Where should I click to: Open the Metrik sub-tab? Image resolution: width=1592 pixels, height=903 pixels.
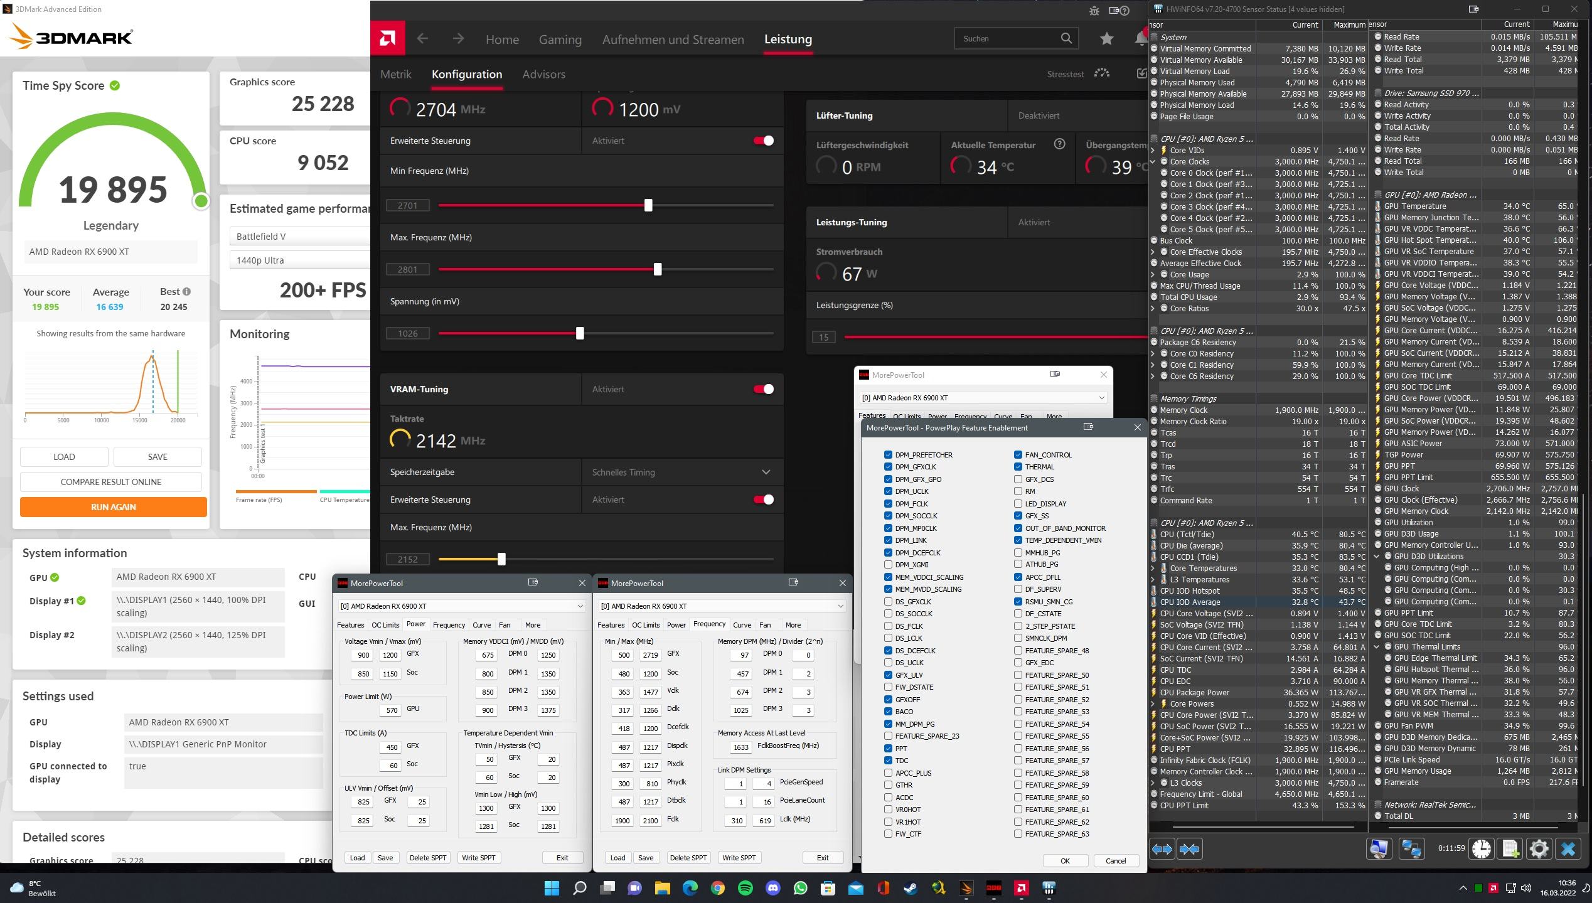click(x=395, y=74)
